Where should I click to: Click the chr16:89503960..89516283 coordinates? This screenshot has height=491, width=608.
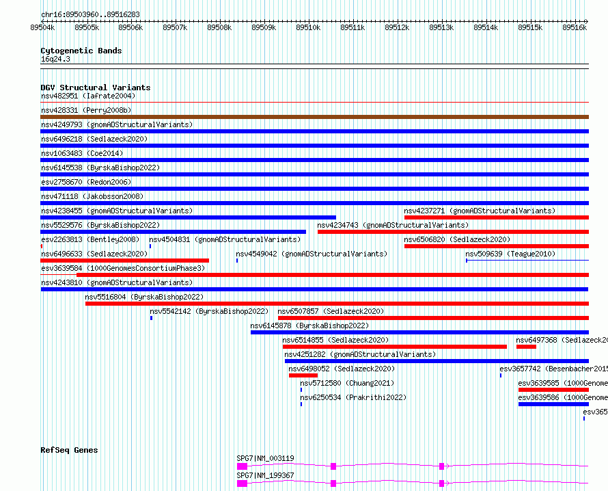point(90,15)
